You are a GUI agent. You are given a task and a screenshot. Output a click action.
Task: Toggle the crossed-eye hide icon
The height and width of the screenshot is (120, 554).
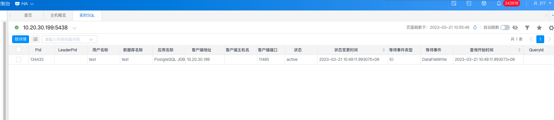coord(515,27)
